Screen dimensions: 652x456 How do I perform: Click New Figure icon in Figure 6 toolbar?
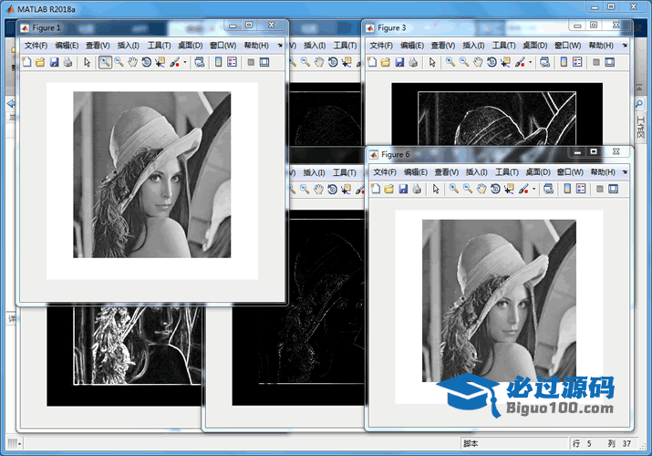coord(376,189)
